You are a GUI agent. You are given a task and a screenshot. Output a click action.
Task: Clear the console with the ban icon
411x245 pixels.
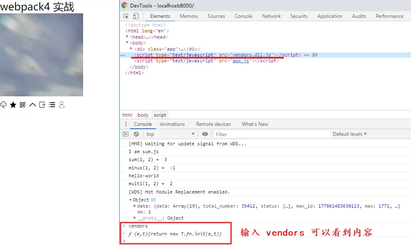136,134
